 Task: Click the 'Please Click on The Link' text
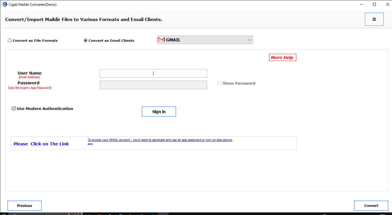pyautogui.click(x=41, y=144)
